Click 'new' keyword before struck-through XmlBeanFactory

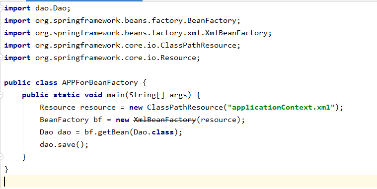click(122, 120)
